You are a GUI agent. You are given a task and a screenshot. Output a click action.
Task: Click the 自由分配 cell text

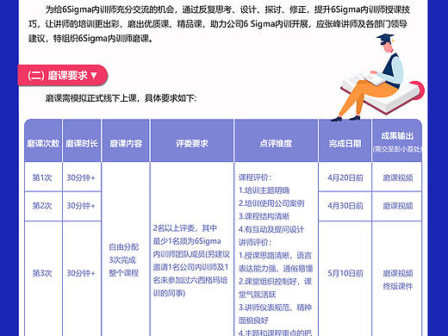pyautogui.click(x=124, y=247)
